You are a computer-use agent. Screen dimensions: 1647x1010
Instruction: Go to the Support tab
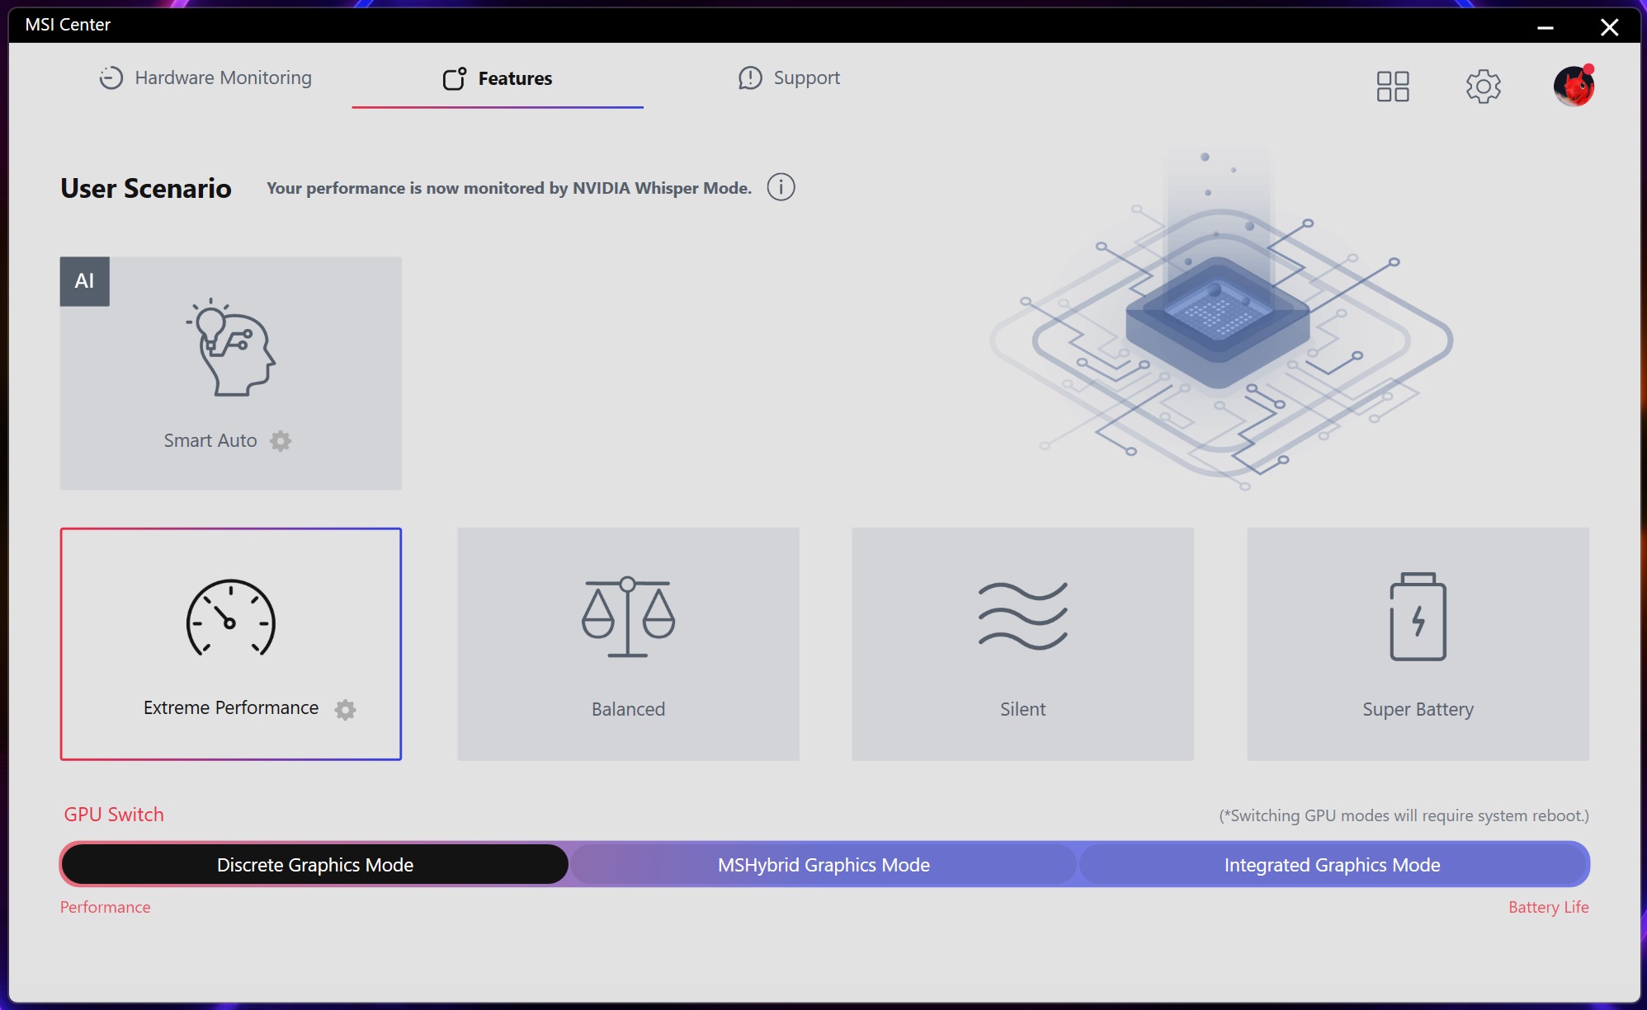[x=789, y=78]
